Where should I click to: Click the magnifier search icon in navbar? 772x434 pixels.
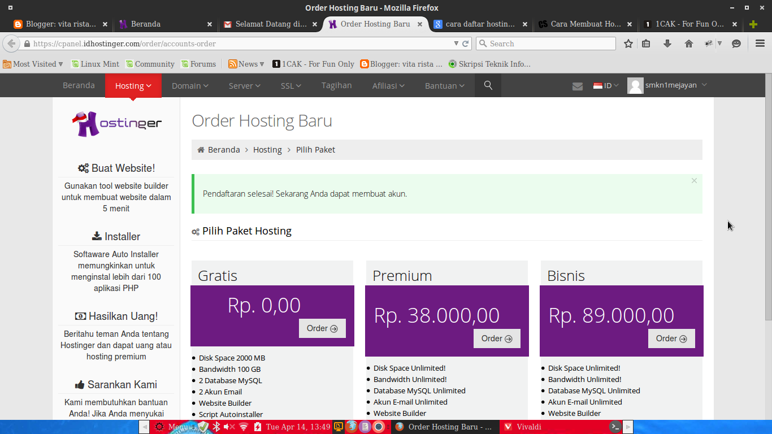coord(488,85)
